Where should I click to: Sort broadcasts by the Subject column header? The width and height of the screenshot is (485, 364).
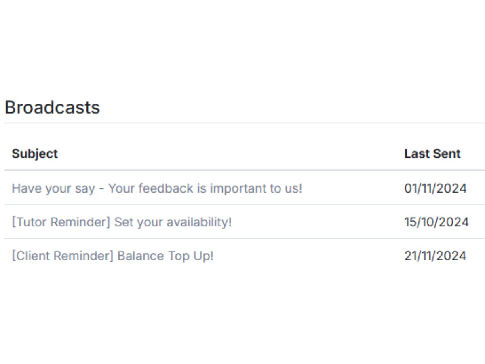(35, 154)
